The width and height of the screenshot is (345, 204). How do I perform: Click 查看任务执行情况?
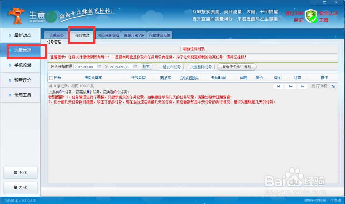click(236, 67)
